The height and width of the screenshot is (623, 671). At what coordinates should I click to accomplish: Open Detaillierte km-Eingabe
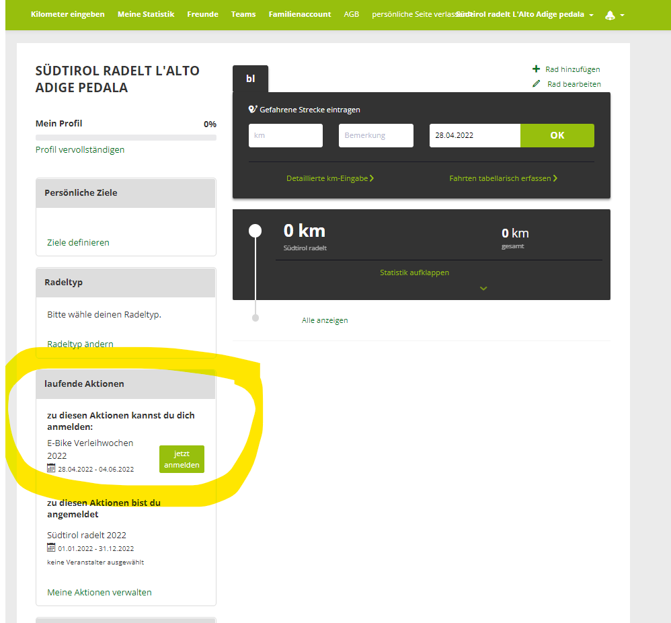(330, 178)
